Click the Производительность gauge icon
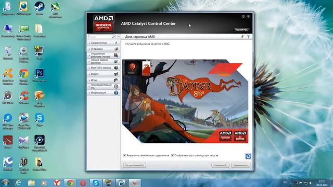Screen dimensions: 333x187 [x=116, y=87]
